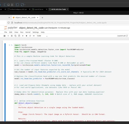The width and height of the screenshot is (129, 124).
Task: Click the split-panel layout icon in top toolbar
Action: coord(5,5)
